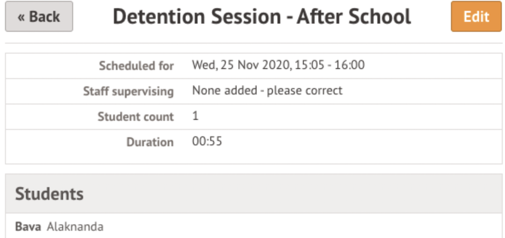Viewport: 505px width, 238px height.
Task: Click the 16:00 end time
Action: click(x=349, y=65)
